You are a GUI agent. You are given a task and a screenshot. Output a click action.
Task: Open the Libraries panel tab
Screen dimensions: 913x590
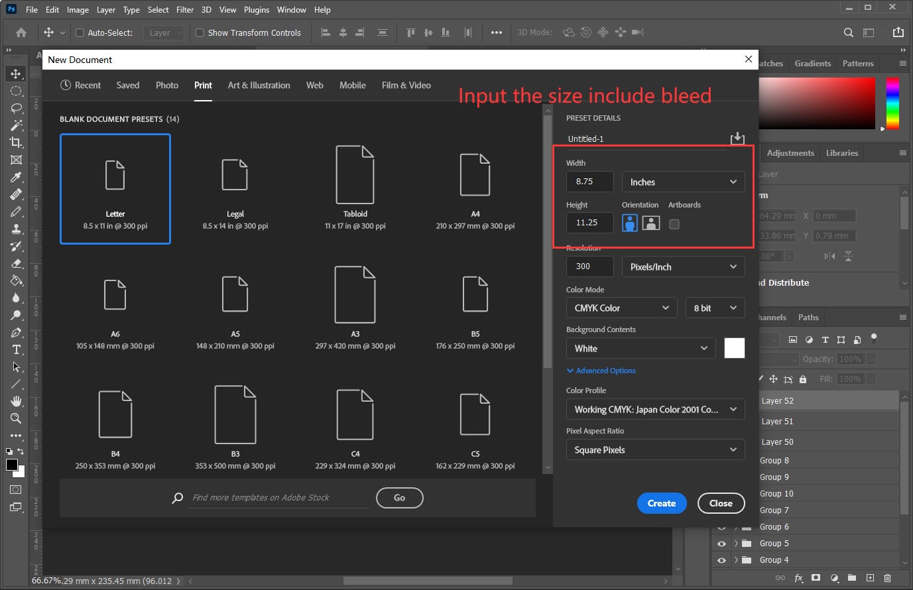842,153
